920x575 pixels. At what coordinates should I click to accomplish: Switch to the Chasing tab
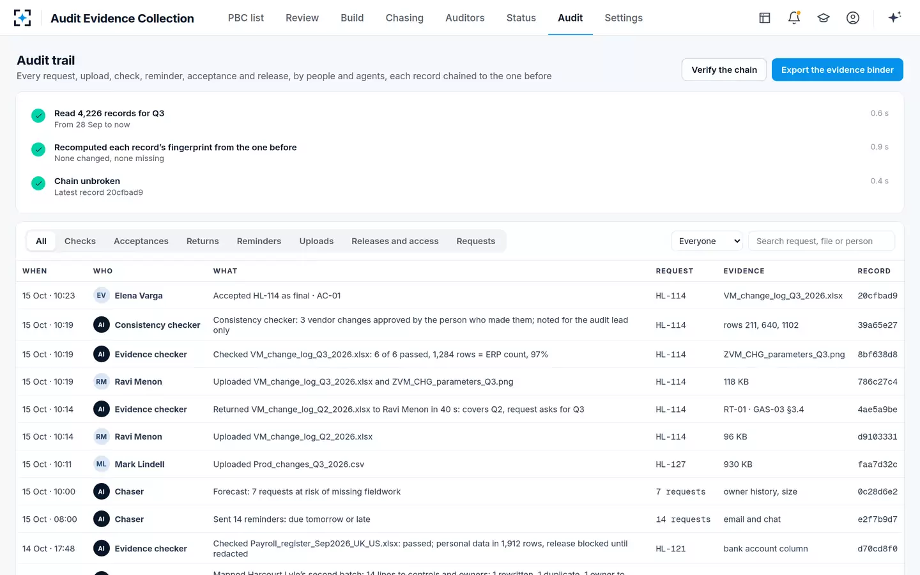[404, 18]
